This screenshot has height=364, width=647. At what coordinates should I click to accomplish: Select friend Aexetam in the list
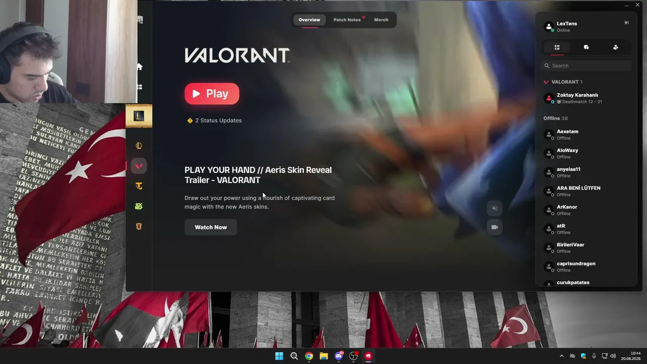586,134
